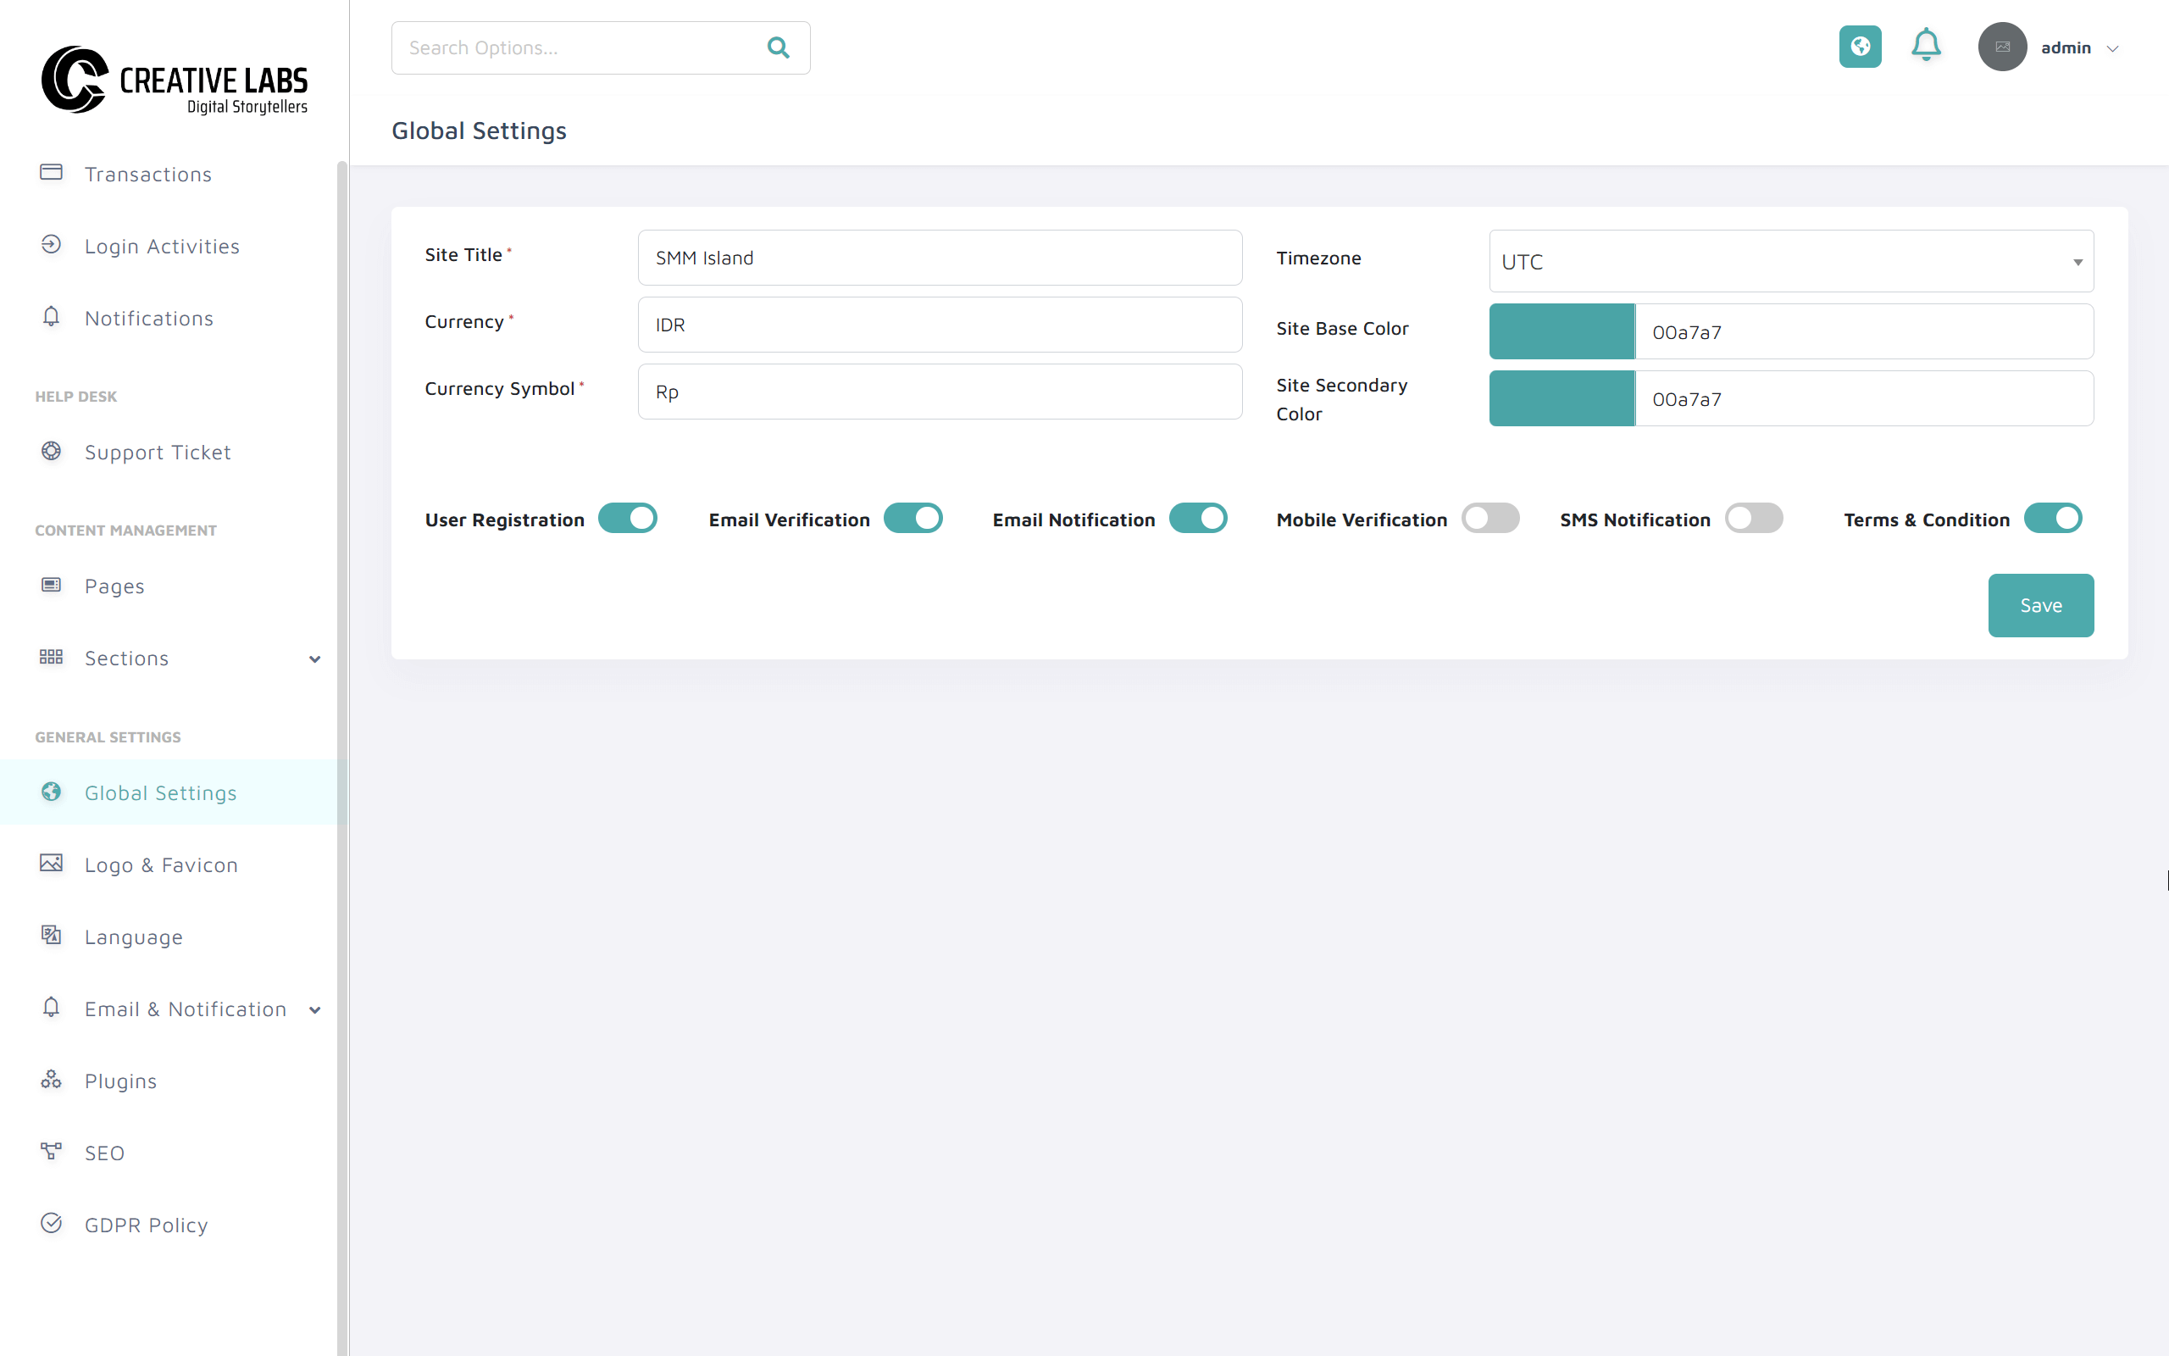2169x1356 pixels.
Task: Click the admin avatar image
Action: (x=2001, y=47)
